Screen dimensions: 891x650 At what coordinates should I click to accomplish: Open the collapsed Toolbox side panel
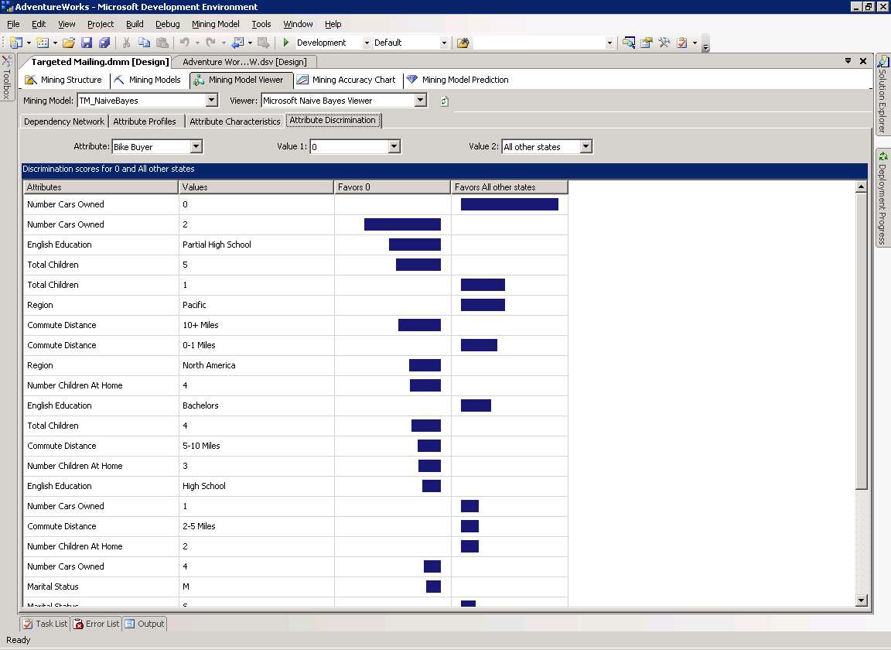[x=7, y=77]
